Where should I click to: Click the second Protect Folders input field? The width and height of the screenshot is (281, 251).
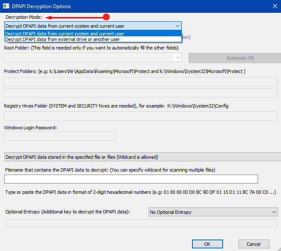(140, 93)
